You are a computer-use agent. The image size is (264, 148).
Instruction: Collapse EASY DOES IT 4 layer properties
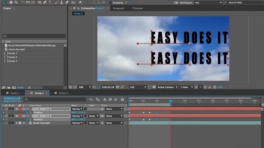[17, 109]
